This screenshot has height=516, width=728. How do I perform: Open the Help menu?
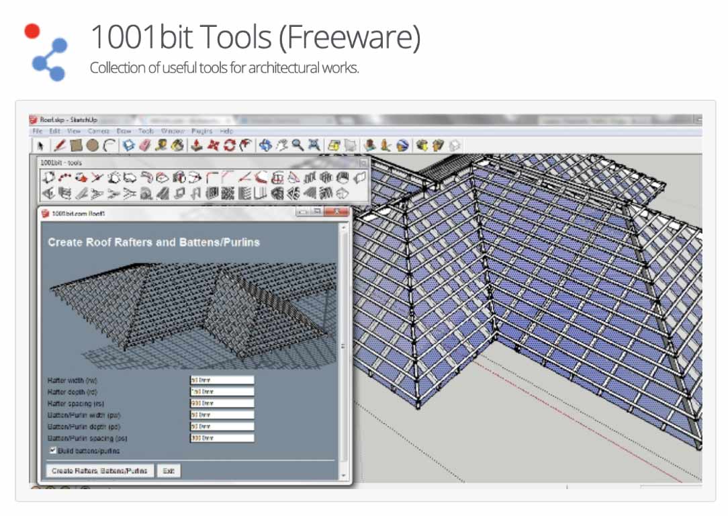tap(226, 131)
